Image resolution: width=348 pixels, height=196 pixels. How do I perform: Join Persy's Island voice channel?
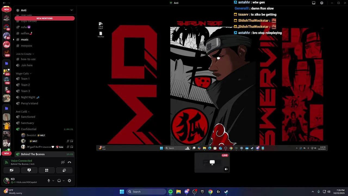pos(45,103)
